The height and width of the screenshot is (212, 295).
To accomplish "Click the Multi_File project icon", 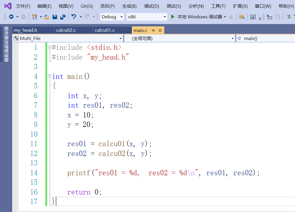I will coord(16,38).
